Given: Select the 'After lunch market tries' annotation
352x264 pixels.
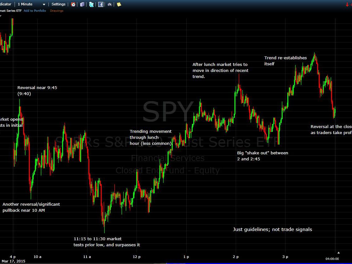Looking at the screenshot, I should coord(221,70).
